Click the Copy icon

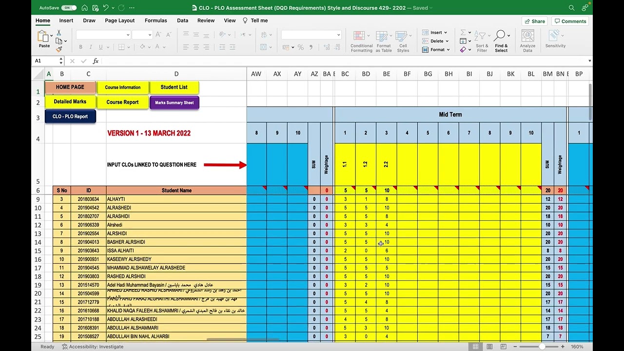click(58, 41)
